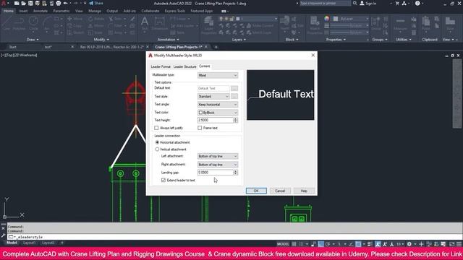This screenshot has height=260, width=463.
Task: Open the Start drawing tab
Action: [12, 47]
